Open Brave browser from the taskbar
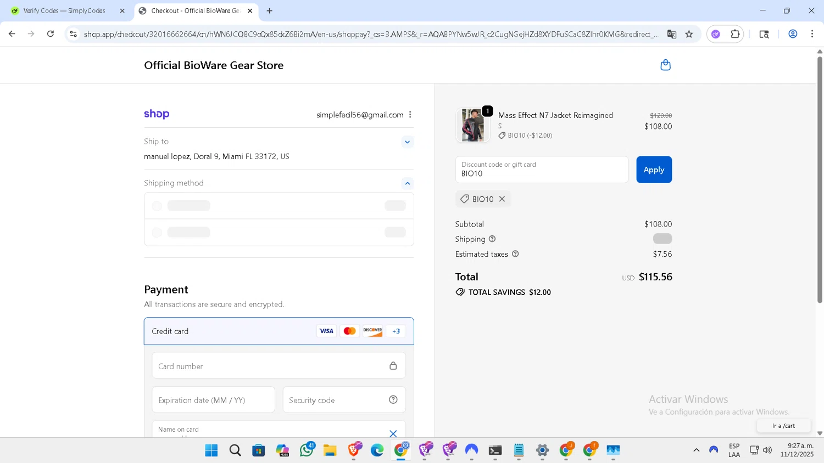Screen dimensions: 824x463 click(354, 450)
